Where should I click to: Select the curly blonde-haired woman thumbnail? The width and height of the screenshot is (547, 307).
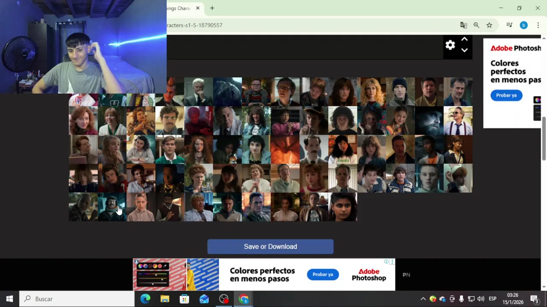pyautogui.click(x=371, y=91)
